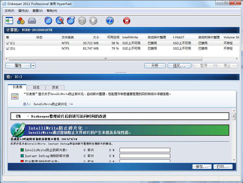Click the dashboard vertical scrollbar thumb
Viewport: 243px width, 183px height.
click(x=234, y=116)
